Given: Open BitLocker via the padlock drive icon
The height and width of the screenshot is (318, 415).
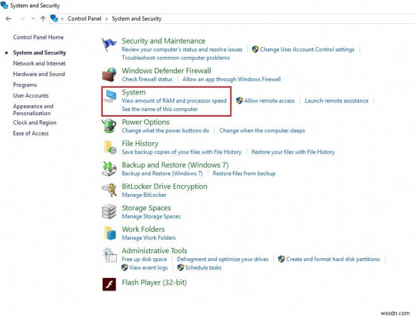Looking at the screenshot, I should click(x=109, y=190).
